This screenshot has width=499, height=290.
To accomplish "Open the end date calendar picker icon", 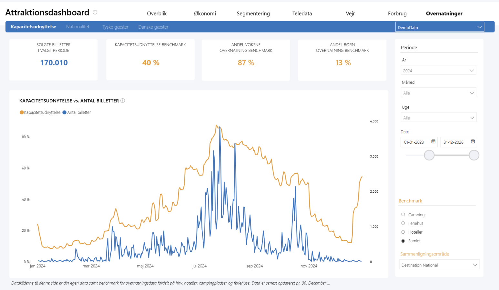I will pyautogui.click(x=473, y=141).
